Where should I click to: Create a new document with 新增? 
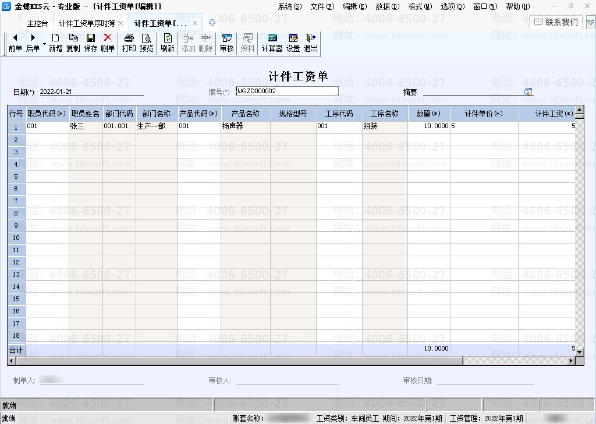55,43
